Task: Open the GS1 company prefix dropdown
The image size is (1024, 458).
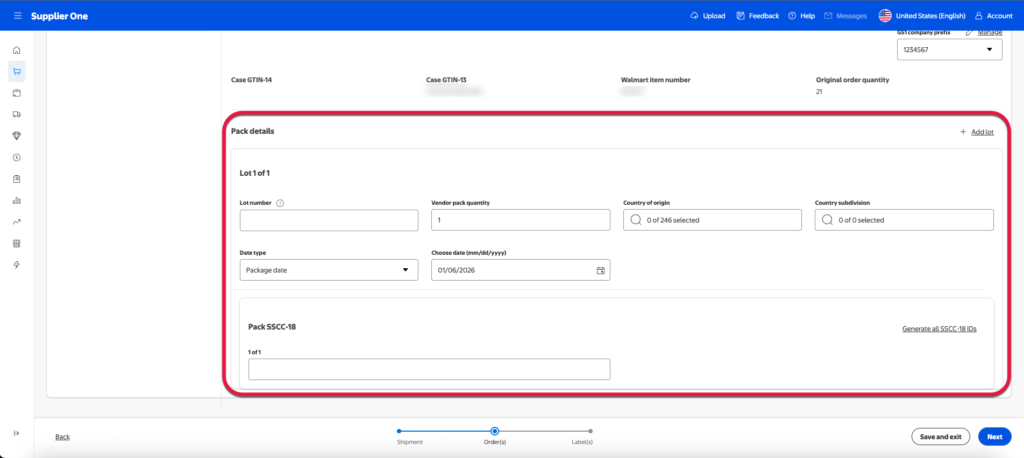Action: 949,49
